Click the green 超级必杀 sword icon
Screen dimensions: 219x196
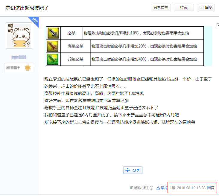[53, 59]
